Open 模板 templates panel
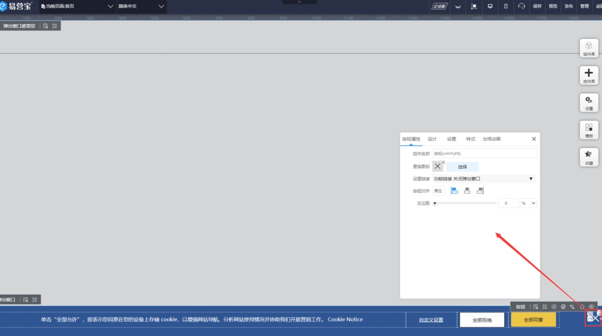 589,130
